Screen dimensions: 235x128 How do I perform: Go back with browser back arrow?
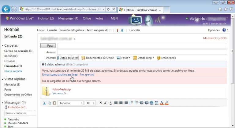click(x=6, y=9)
